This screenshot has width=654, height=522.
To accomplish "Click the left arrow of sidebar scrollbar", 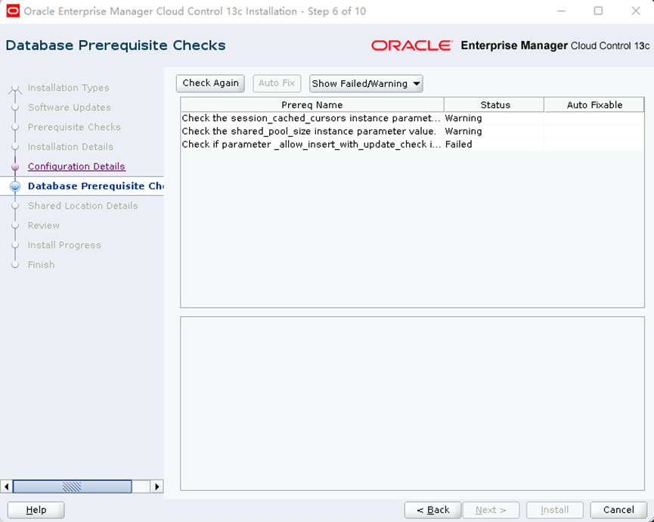I will pos(6,486).
